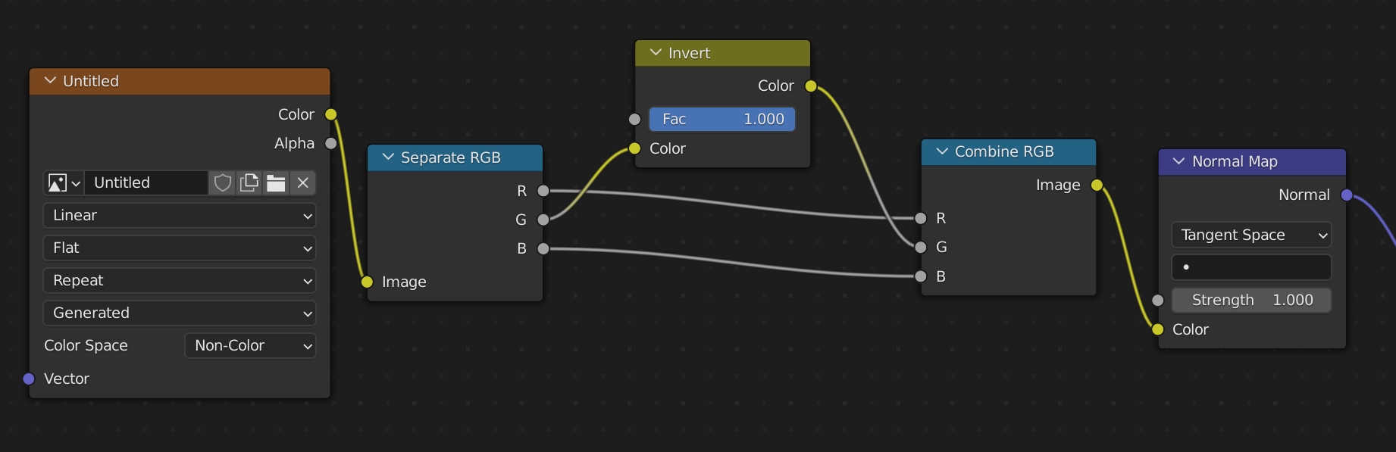Image resolution: width=1396 pixels, height=452 pixels.
Task: Click the Combine RGB Image output socket
Action: (1096, 185)
